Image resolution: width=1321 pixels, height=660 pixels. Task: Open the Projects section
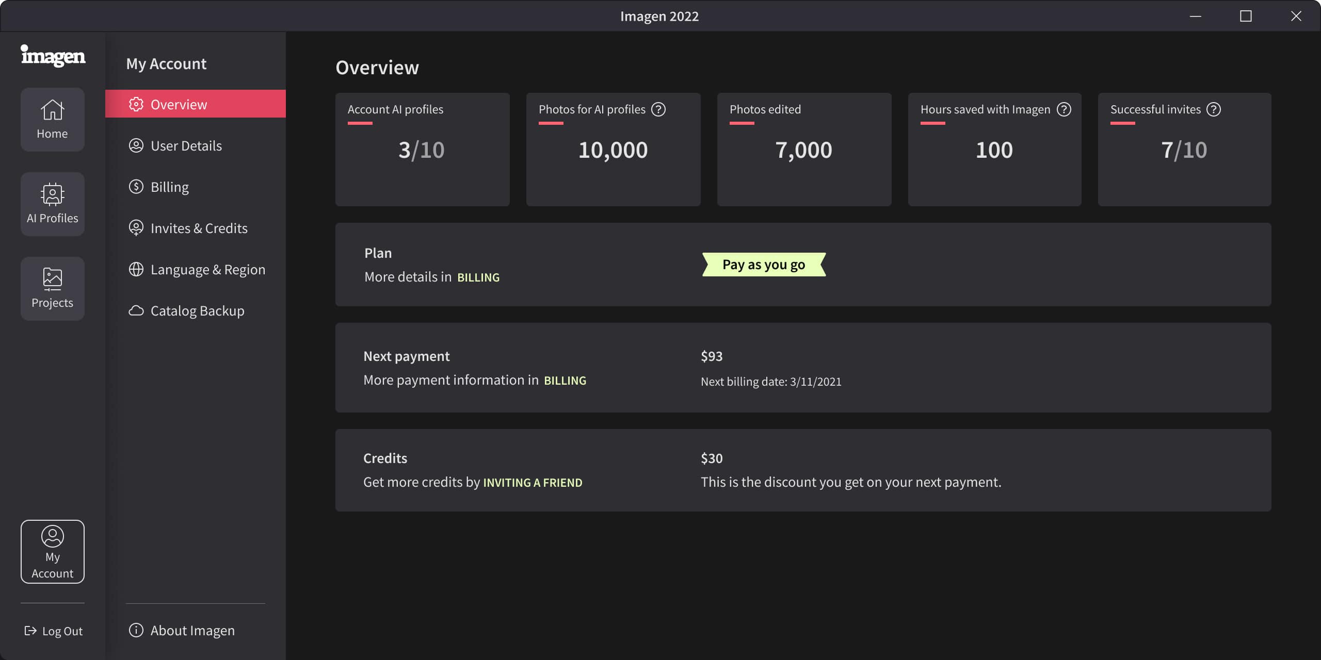52,289
